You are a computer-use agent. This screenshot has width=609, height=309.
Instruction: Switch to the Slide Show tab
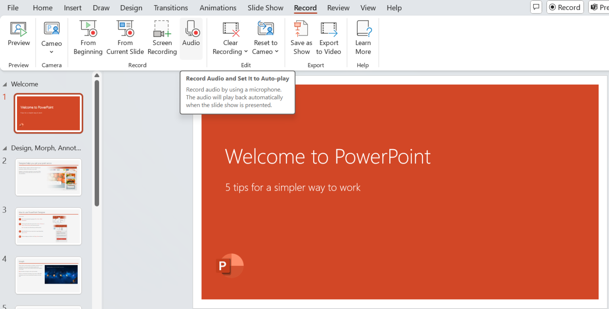pos(265,8)
